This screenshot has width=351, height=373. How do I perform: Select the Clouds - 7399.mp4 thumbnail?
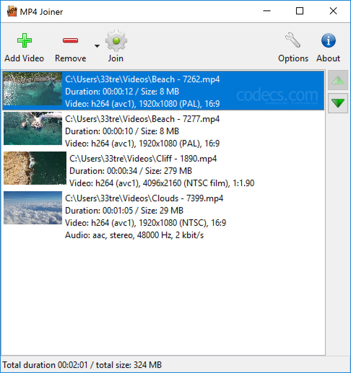tap(33, 208)
